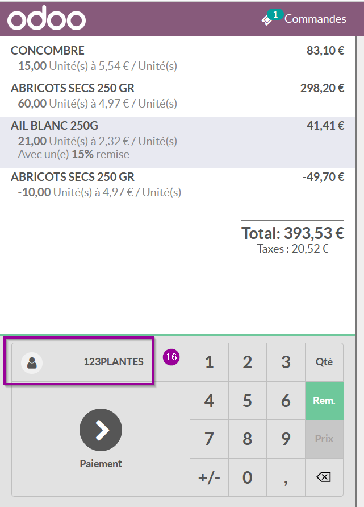Tap the comma decimal key
The width and height of the screenshot is (364, 507).
286,477
